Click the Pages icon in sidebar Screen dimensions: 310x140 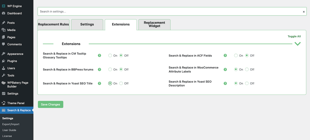(x=4, y=37)
